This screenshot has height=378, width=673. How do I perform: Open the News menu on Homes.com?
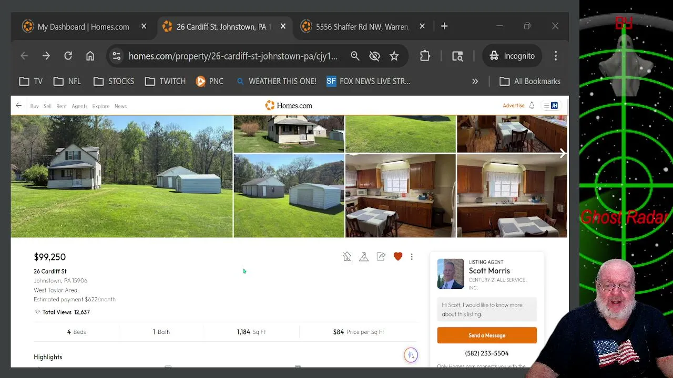[x=120, y=106]
